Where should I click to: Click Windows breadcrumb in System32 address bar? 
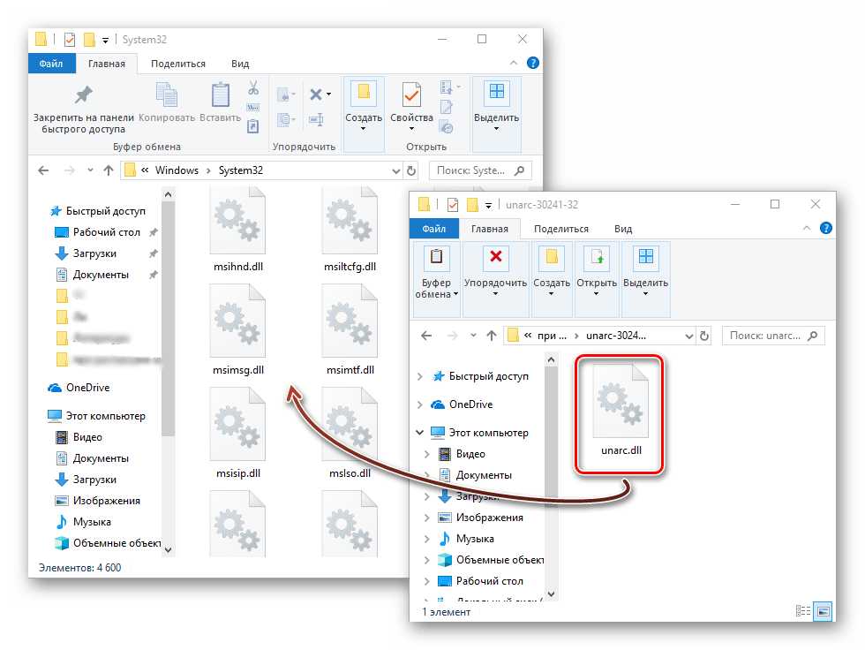click(x=177, y=170)
